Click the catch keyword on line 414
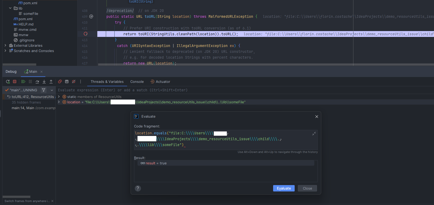This screenshot has height=205, width=434. pos(122,46)
